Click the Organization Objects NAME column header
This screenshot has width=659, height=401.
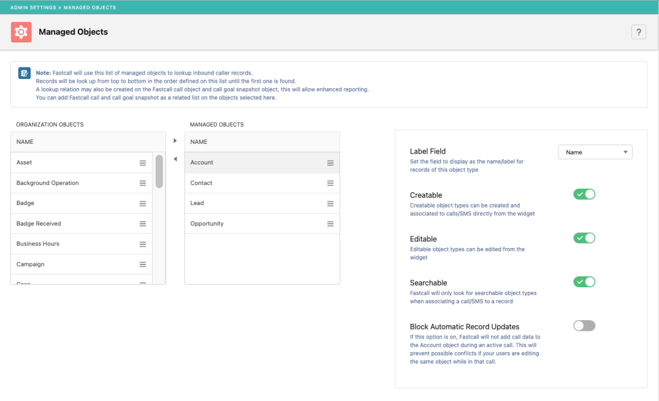tap(88, 142)
